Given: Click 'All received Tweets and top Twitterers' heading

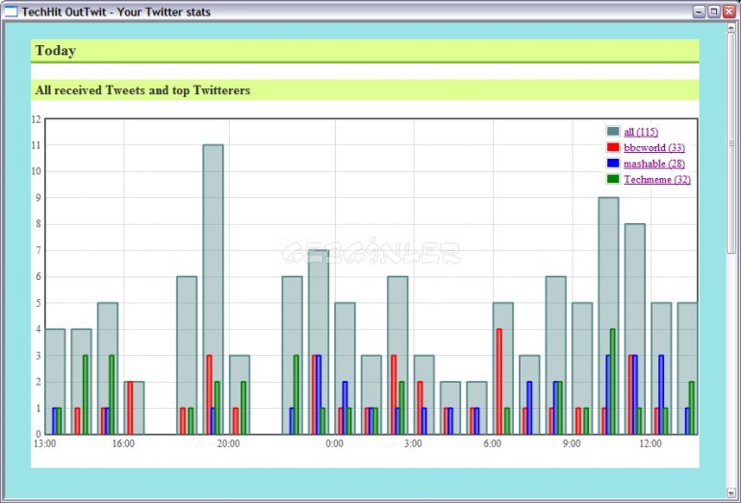Looking at the screenshot, I should click(142, 90).
